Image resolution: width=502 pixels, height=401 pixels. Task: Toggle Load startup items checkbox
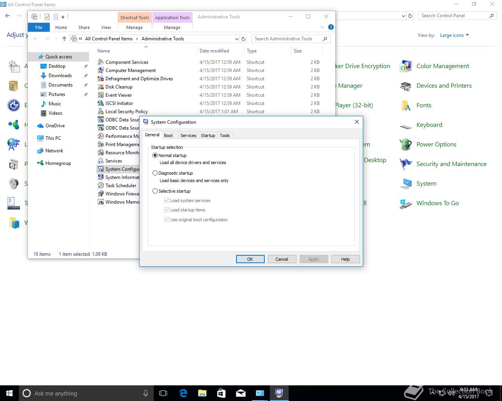(x=167, y=210)
